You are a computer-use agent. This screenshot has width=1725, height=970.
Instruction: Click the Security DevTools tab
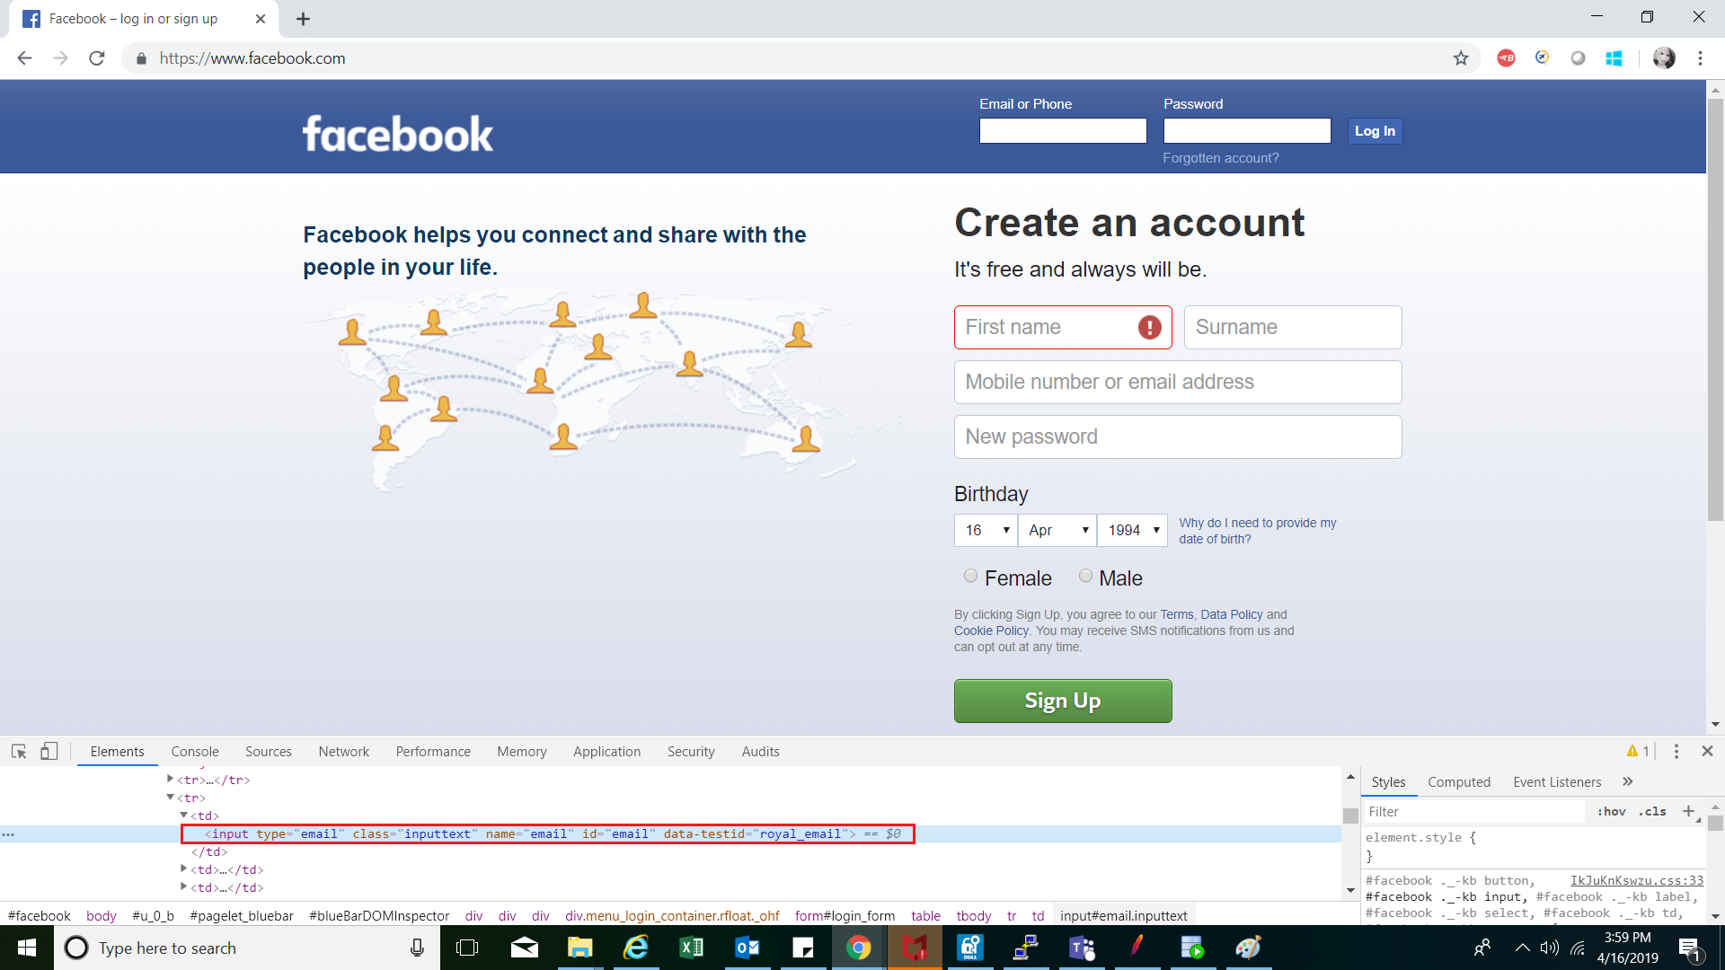pos(691,751)
